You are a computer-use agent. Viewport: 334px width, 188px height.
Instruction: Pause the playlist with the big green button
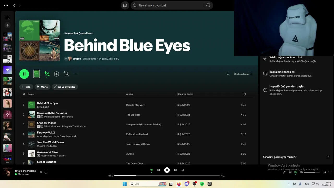pyautogui.click(x=24, y=74)
